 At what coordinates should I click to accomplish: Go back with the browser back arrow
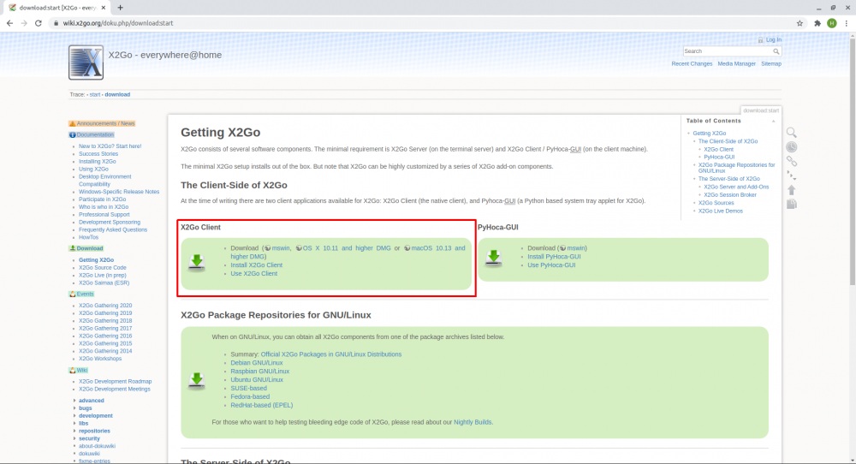click(x=9, y=23)
